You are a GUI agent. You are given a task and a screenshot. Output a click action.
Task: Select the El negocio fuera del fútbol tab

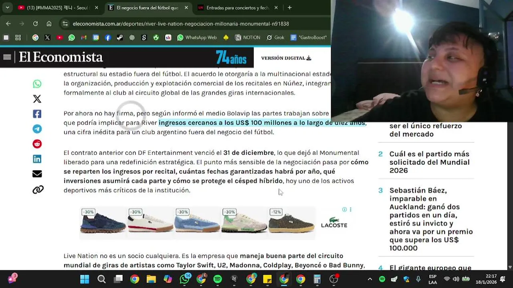(x=148, y=8)
